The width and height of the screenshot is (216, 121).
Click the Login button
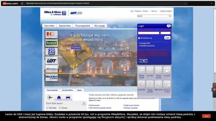coord(167,38)
